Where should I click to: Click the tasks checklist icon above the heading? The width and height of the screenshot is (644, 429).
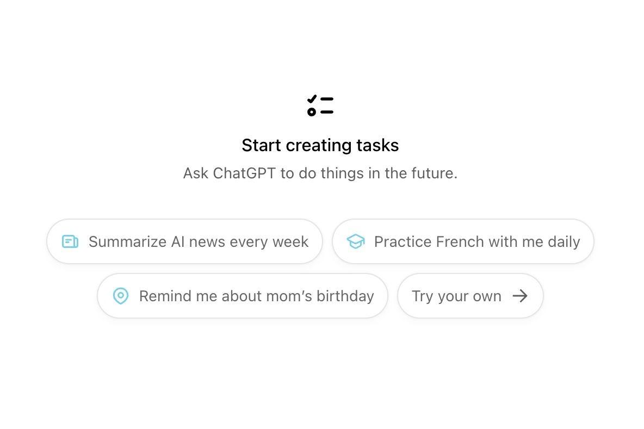click(x=320, y=105)
